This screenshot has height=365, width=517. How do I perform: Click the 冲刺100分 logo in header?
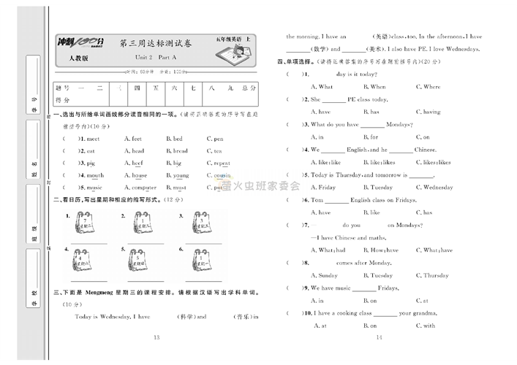tap(80, 42)
